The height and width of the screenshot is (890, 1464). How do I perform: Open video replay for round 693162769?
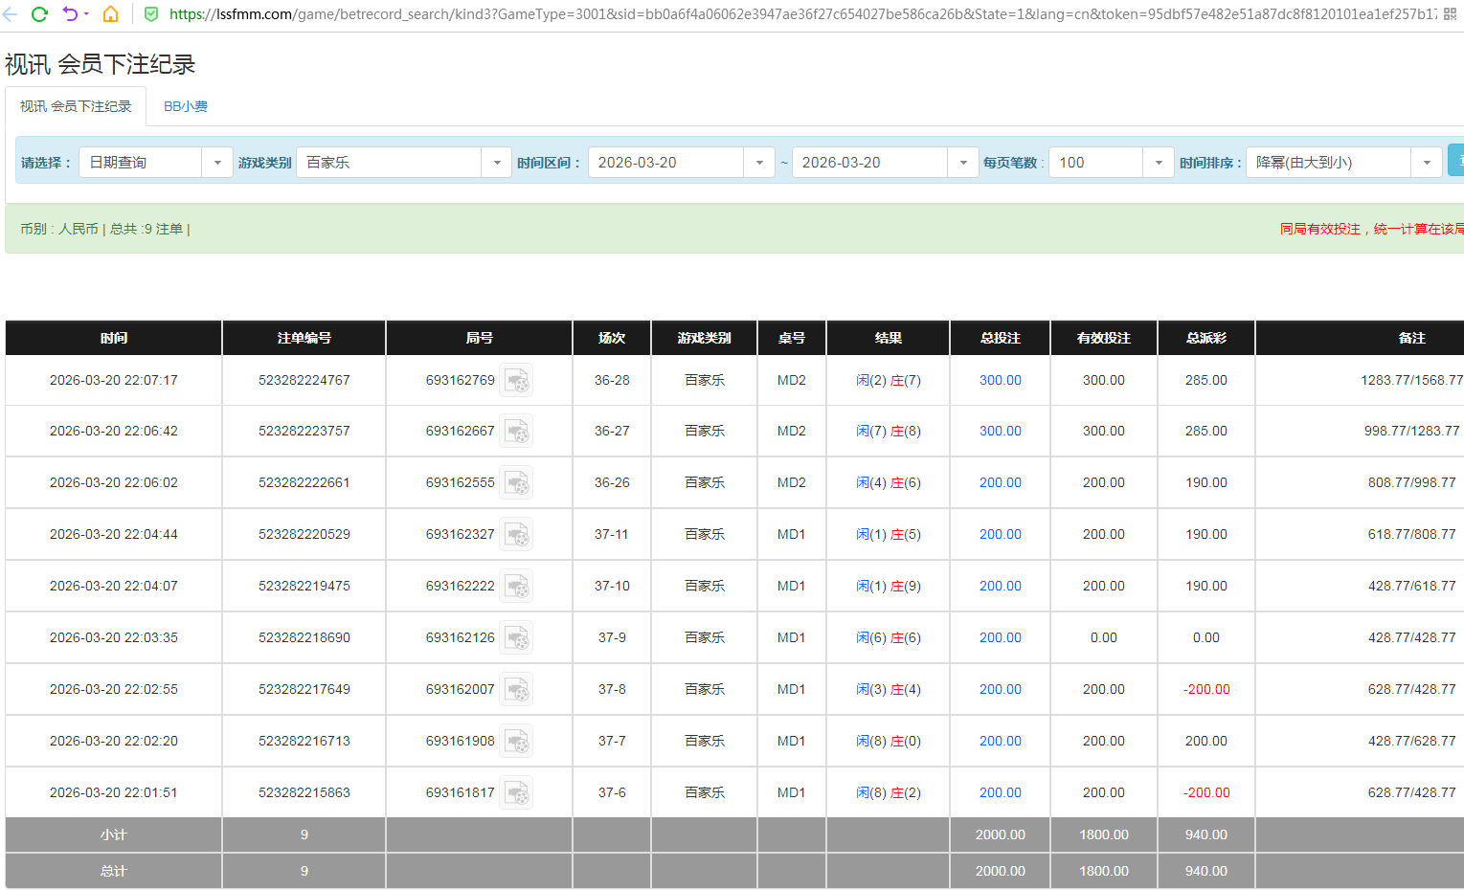coord(517,381)
